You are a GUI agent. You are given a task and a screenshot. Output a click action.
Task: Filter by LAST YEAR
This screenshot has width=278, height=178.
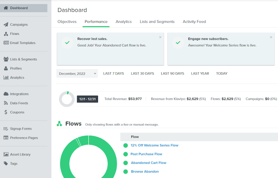[200, 74]
